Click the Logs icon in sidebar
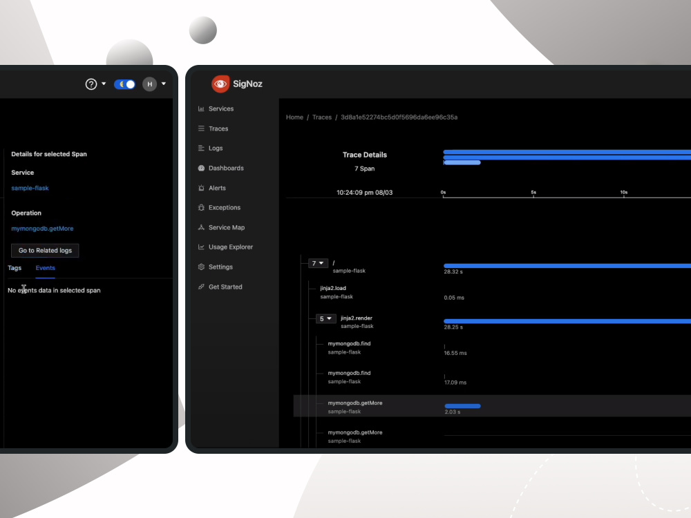691x518 pixels. [201, 148]
